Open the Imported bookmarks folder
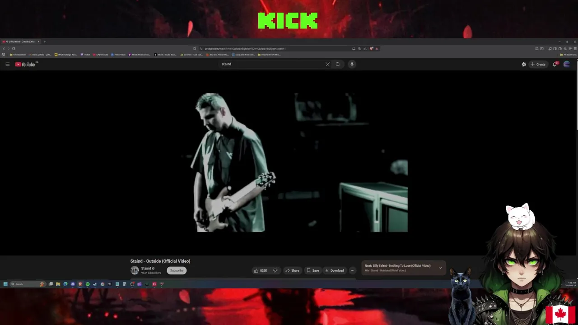 pyautogui.click(x=269, y=55)
